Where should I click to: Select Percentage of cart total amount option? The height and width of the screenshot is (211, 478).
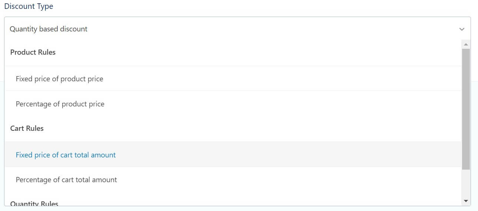[66, 180]
